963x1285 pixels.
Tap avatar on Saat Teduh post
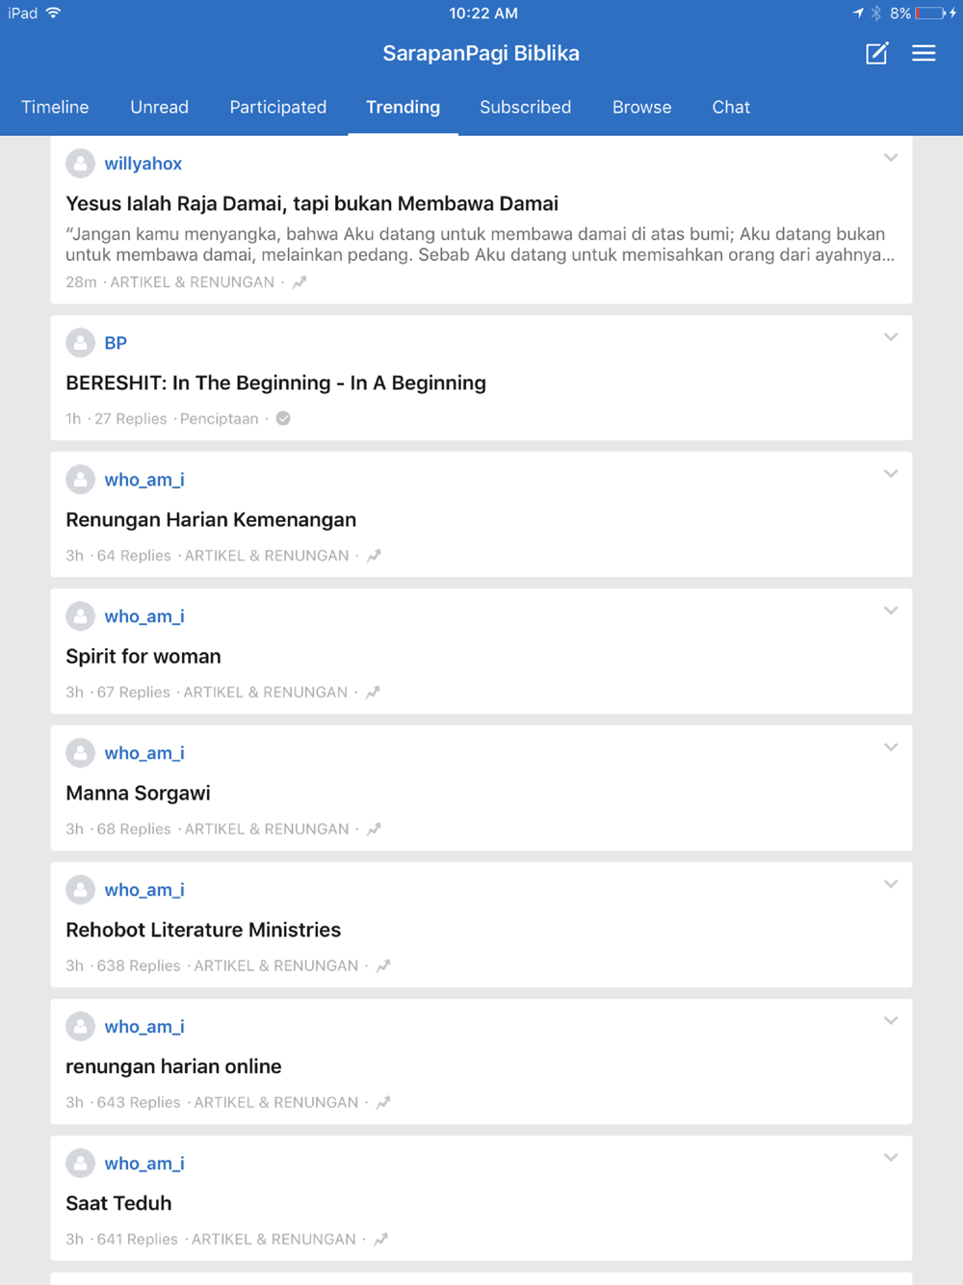[x=81, y=1164]
